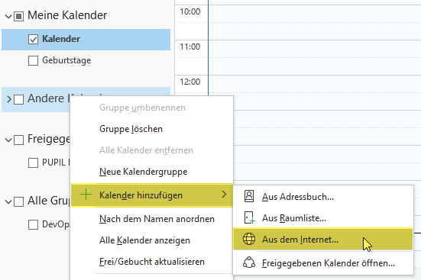Click Aus dem Internet... option

click(x=323, y=239)
